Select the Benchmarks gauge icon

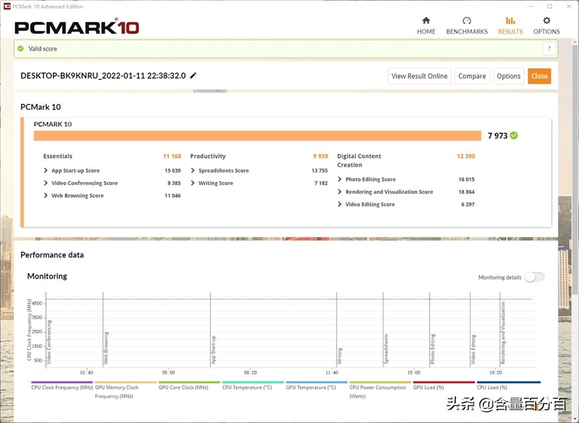(467, 22)
